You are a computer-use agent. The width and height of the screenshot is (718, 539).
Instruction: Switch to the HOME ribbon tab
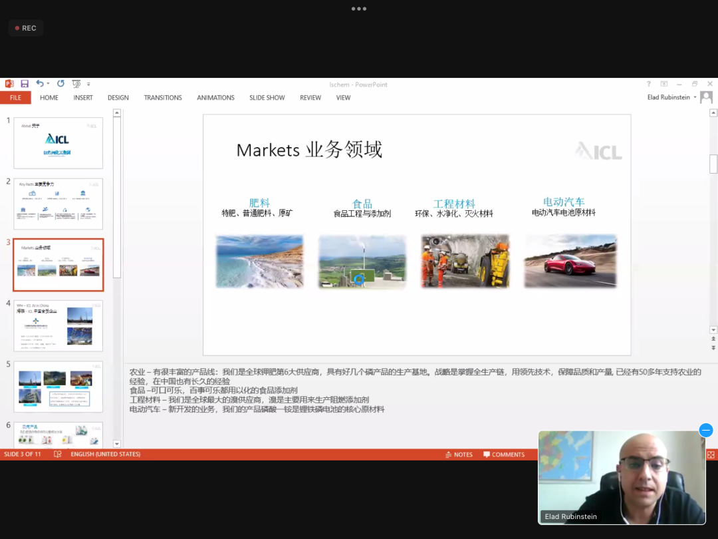[x=49, y=98]
